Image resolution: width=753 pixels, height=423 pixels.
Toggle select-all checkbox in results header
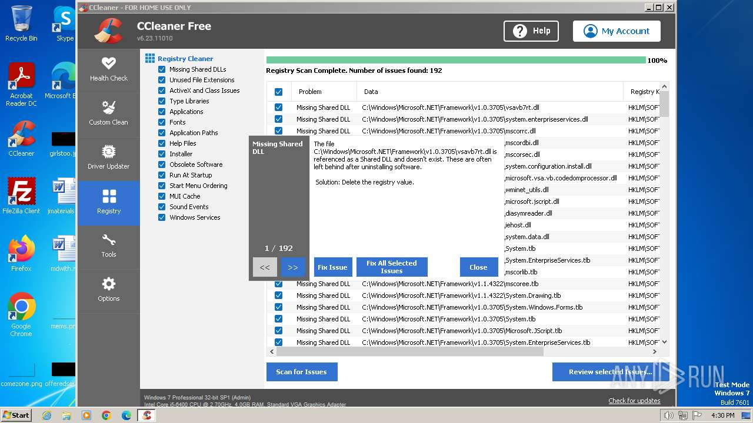279,92
